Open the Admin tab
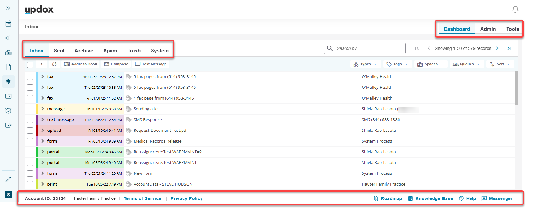546x219 pixels. click(488, 29)
